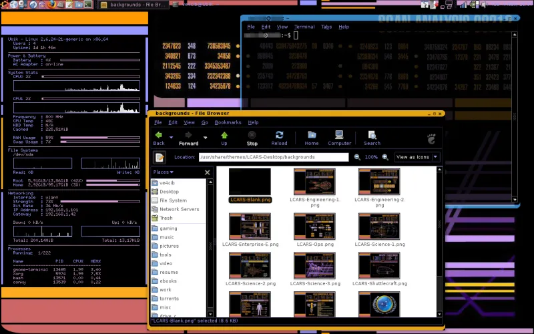Screen dimensions: 534x334
Task: Select Trash in the Places list
Action: (x=166, y=218)
